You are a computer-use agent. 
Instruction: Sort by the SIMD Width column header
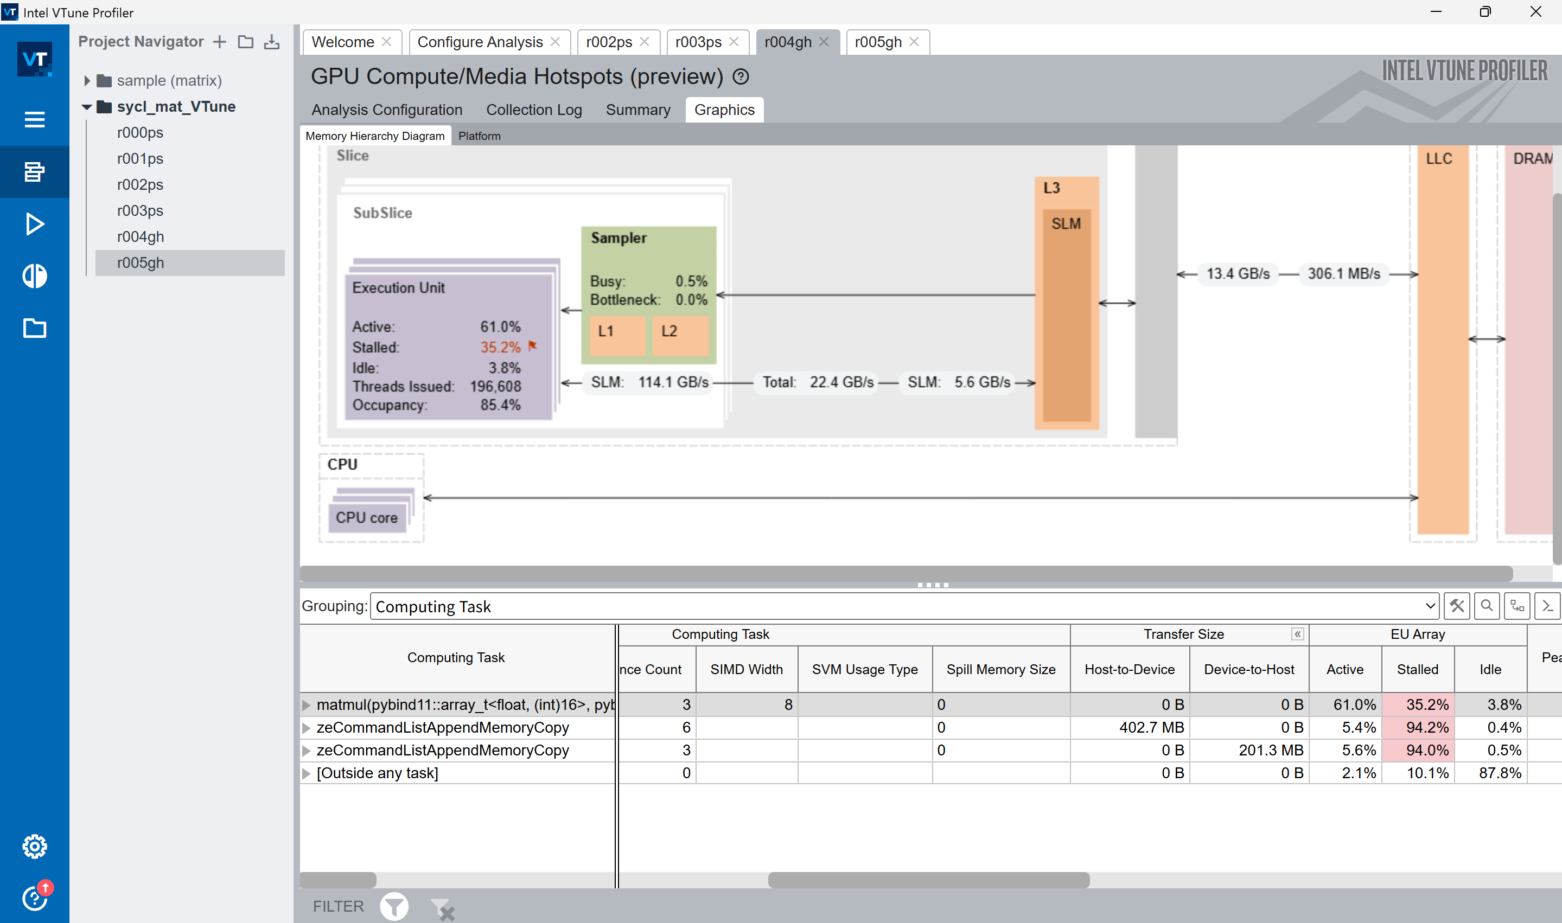(747, 669)
